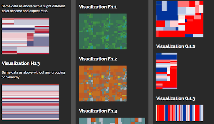Open the horizontal striped chart under Visualization H1.3
This screenshot has width=214, height=124.
[x=30, y=102]
